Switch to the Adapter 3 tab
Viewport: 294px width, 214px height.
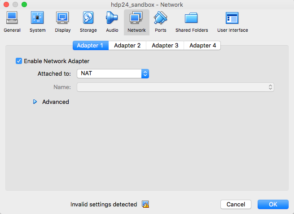point(165,46)
